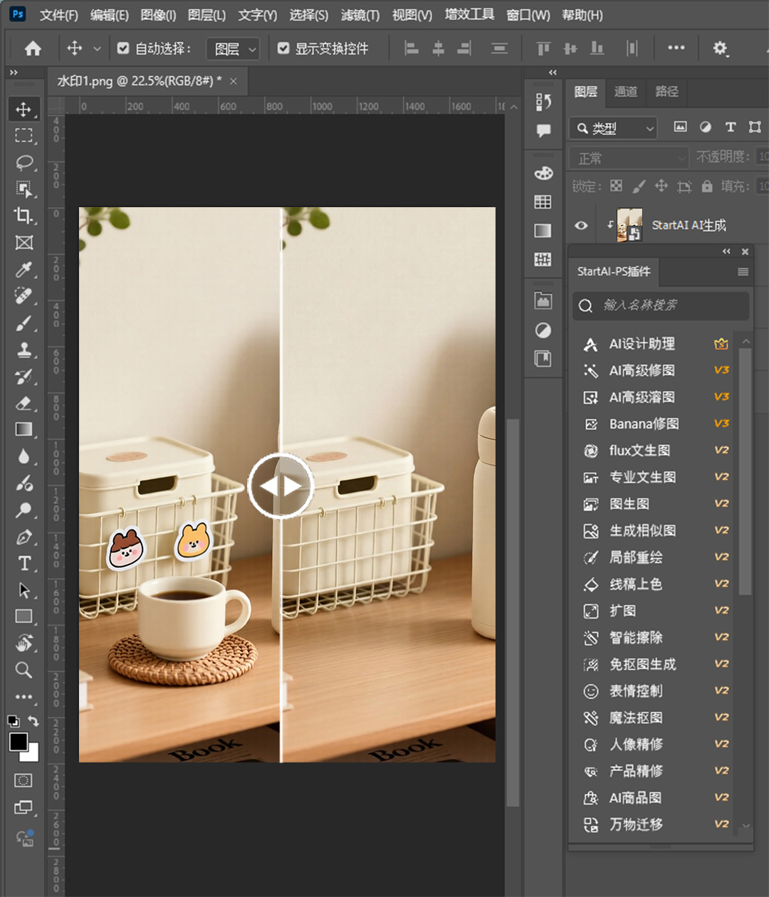Viewport: 769px width, 897px height.
Task: Open the AI高级修图 feature
Action: click(642, 371)
